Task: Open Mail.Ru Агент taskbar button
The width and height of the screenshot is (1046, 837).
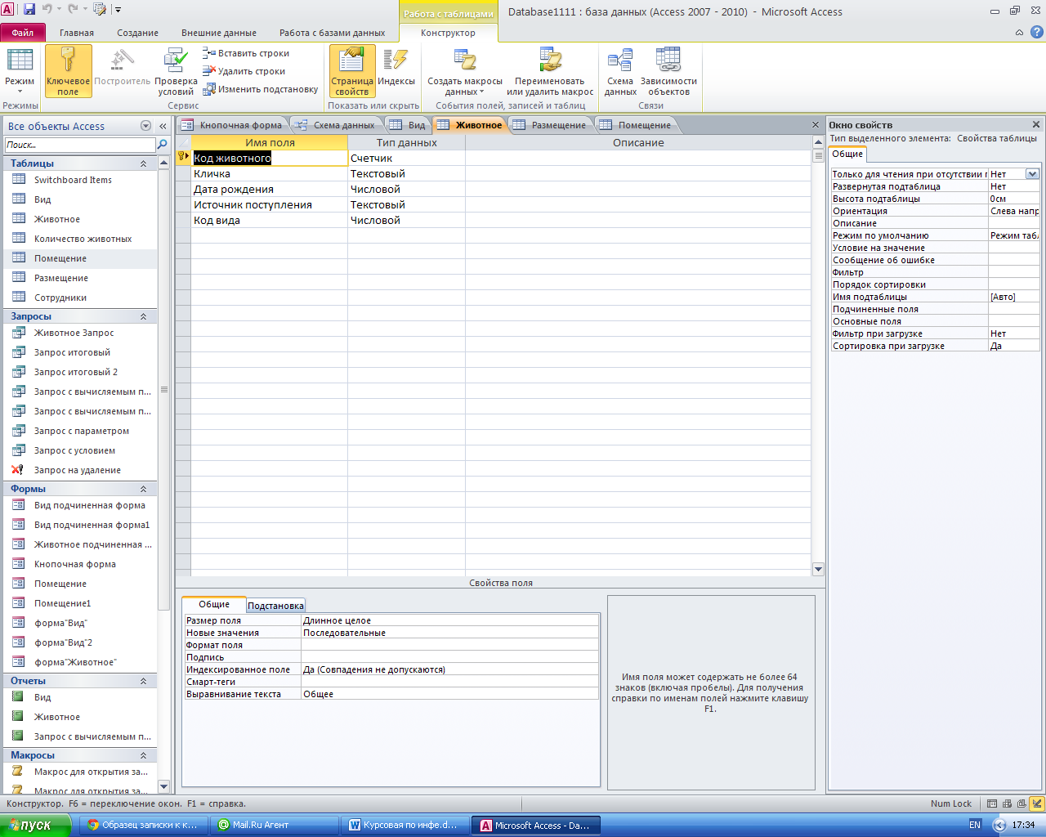Action: pyautogui.click(x=274, y=825)
